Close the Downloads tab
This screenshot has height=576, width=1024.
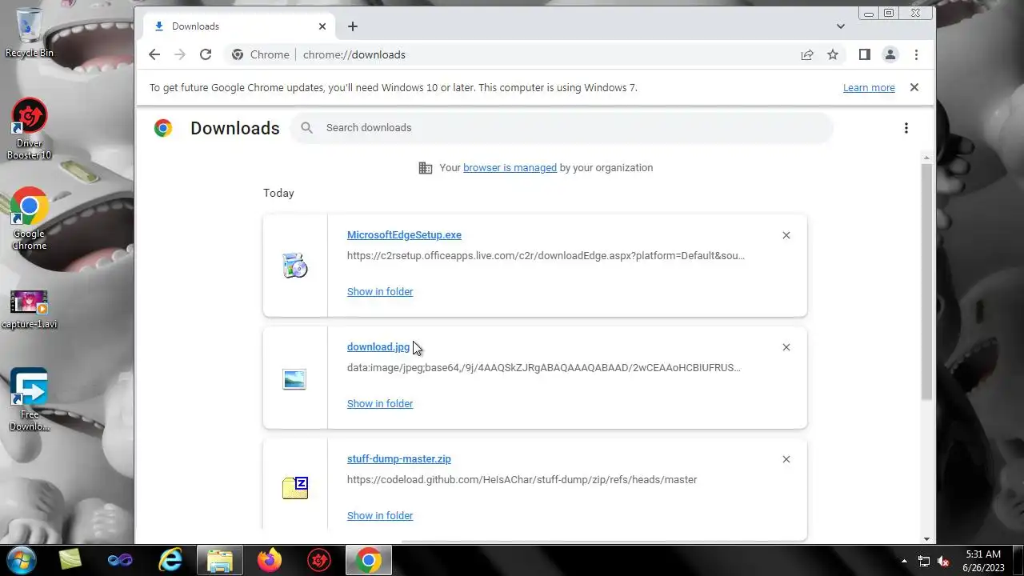322,26
